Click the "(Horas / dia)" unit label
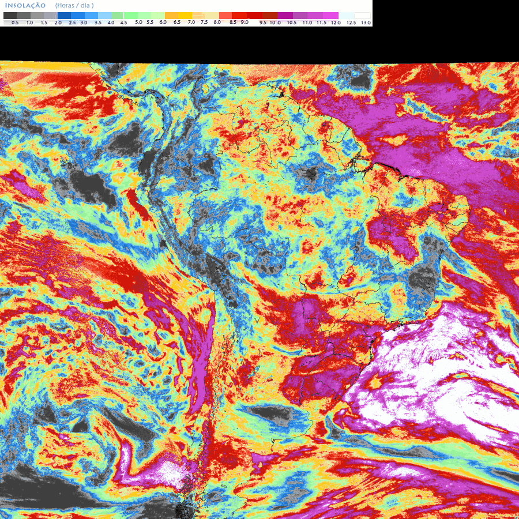 tap(74, 5)
